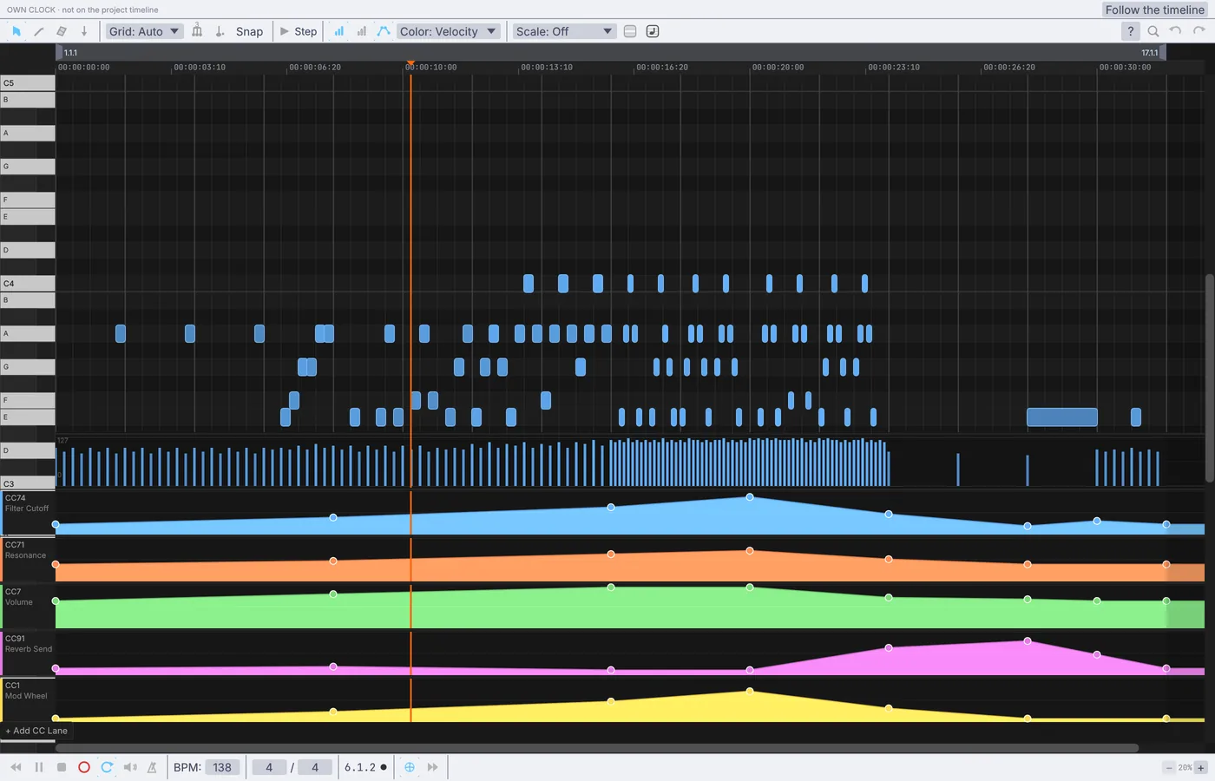Toggle the speaker audition icon

coord(130,767)
